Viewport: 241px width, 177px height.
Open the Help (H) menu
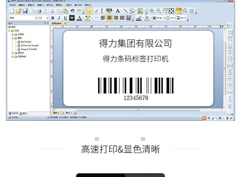click(x=88, y=5)
